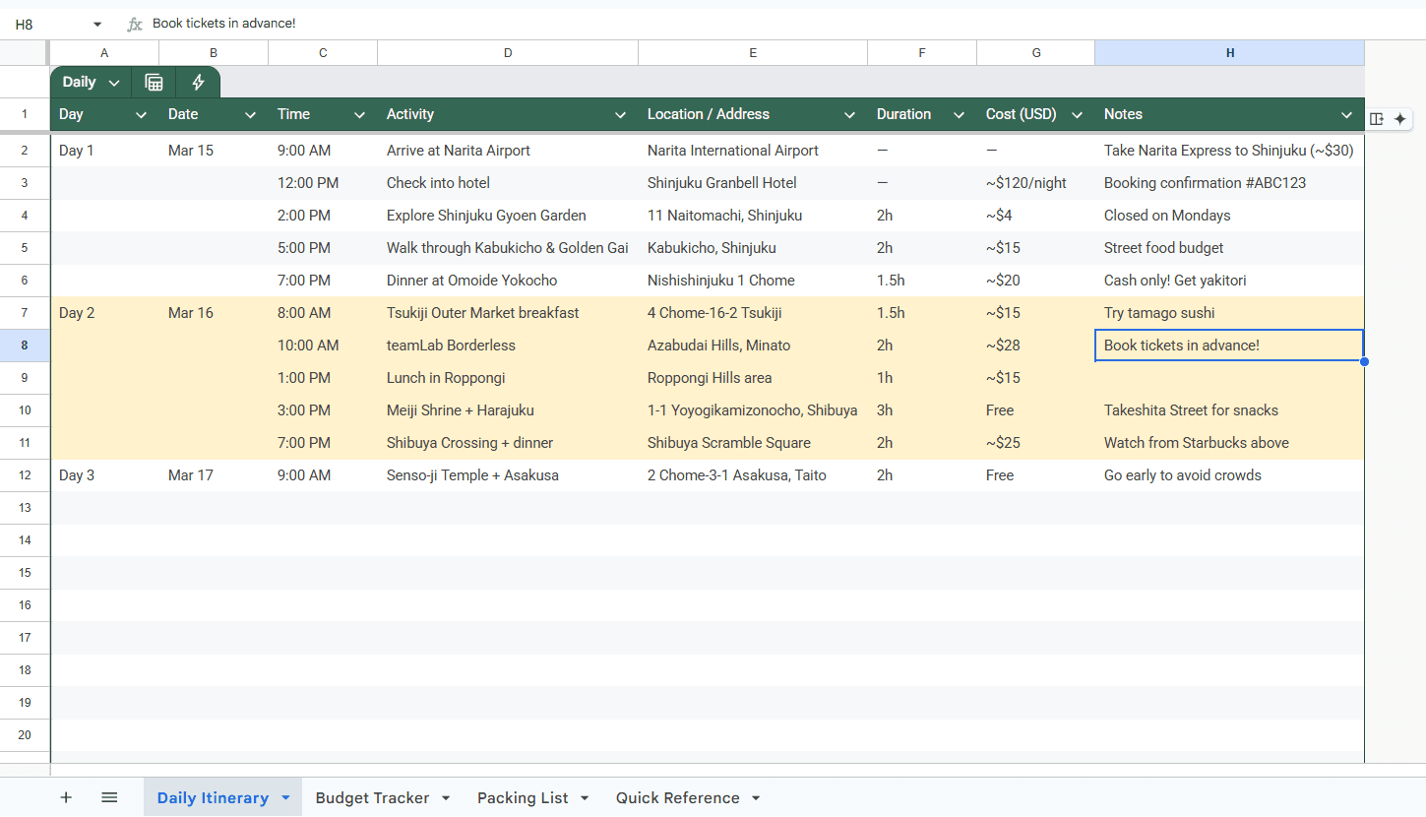The width and height of the screenshot is (1426, 817).
Task: Select cell 'Lunch in Roppongi'
Action: (508, 378)
